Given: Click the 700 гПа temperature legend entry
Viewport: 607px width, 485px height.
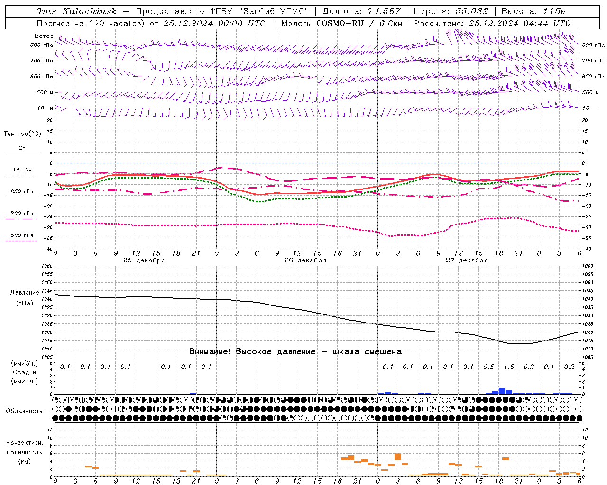Looking at the screenshot, I should click(22, 214).
